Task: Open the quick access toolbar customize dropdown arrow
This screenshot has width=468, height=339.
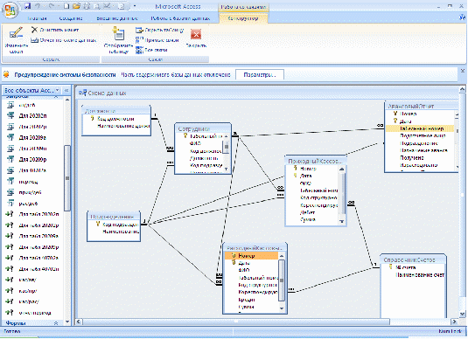Action: click(135, 6)
